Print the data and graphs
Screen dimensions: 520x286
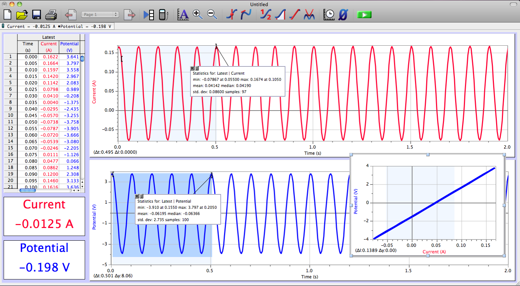52,14
